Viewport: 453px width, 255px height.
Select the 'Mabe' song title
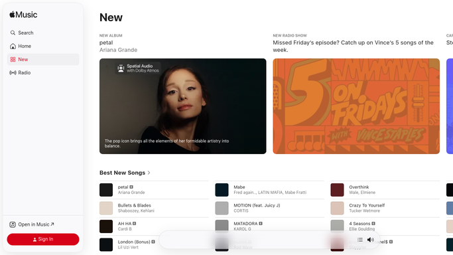click(239, 187)
